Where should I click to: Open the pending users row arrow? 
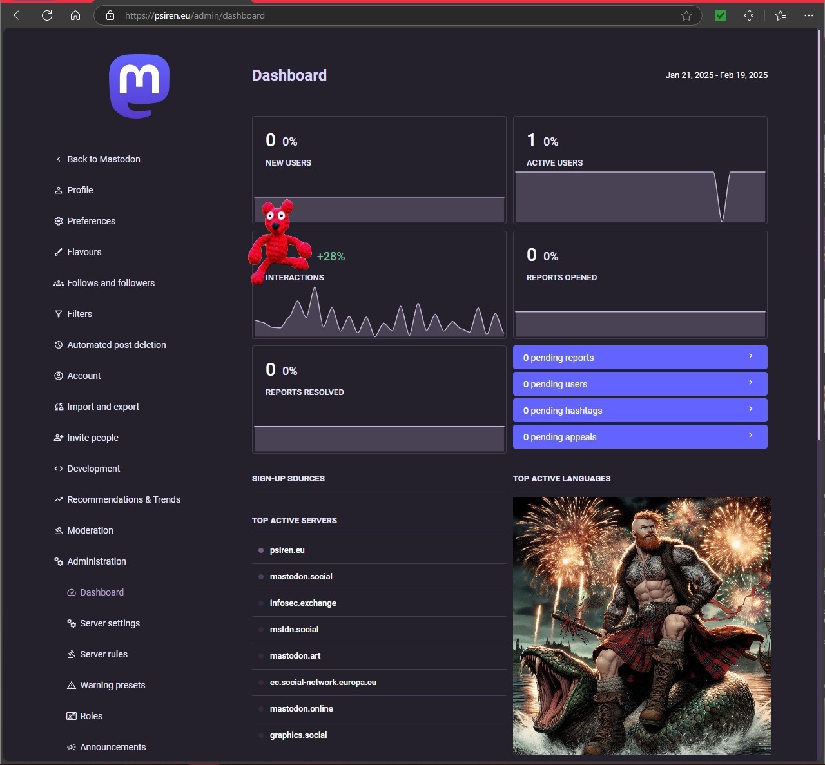pyautogui.click(x=750, y=383)
